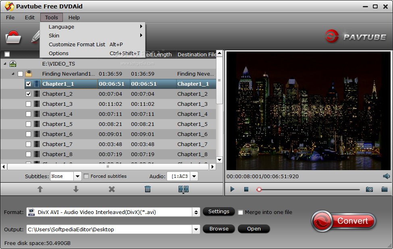This screenshot has height=249, width=393.
Task: Click the Destination File column header
Action: pos(197,54)
